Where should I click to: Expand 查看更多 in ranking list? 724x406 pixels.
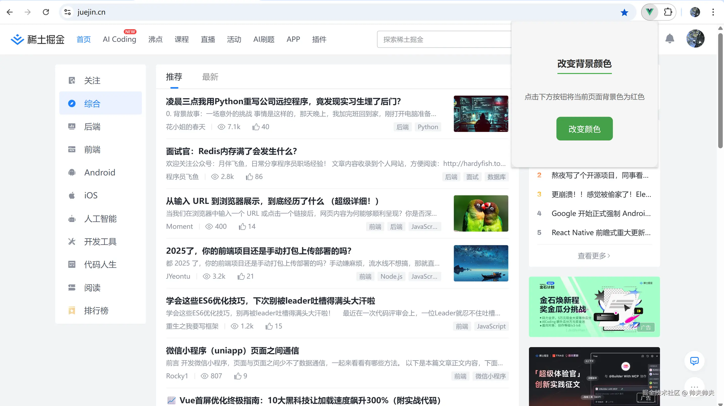click(x=594, y=256)
